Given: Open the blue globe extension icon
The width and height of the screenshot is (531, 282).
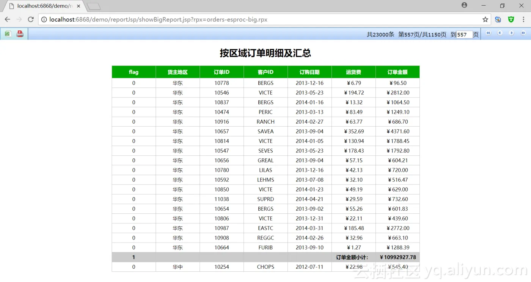Looking at the screenshot, I should tap(498, 19).
